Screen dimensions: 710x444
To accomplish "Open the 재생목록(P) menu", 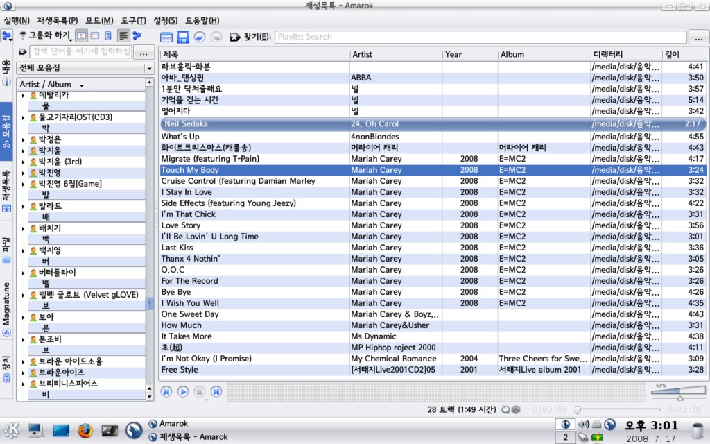I will coord(58,21).
